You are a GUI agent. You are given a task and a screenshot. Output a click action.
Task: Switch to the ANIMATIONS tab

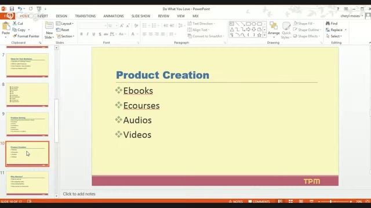click(x=114, y=16)
